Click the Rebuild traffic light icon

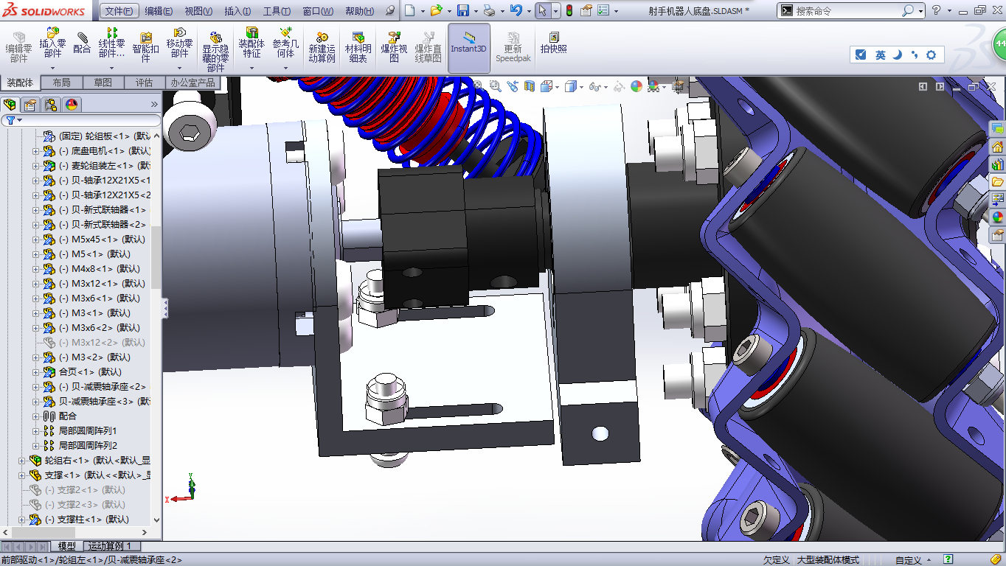(569, 10)
